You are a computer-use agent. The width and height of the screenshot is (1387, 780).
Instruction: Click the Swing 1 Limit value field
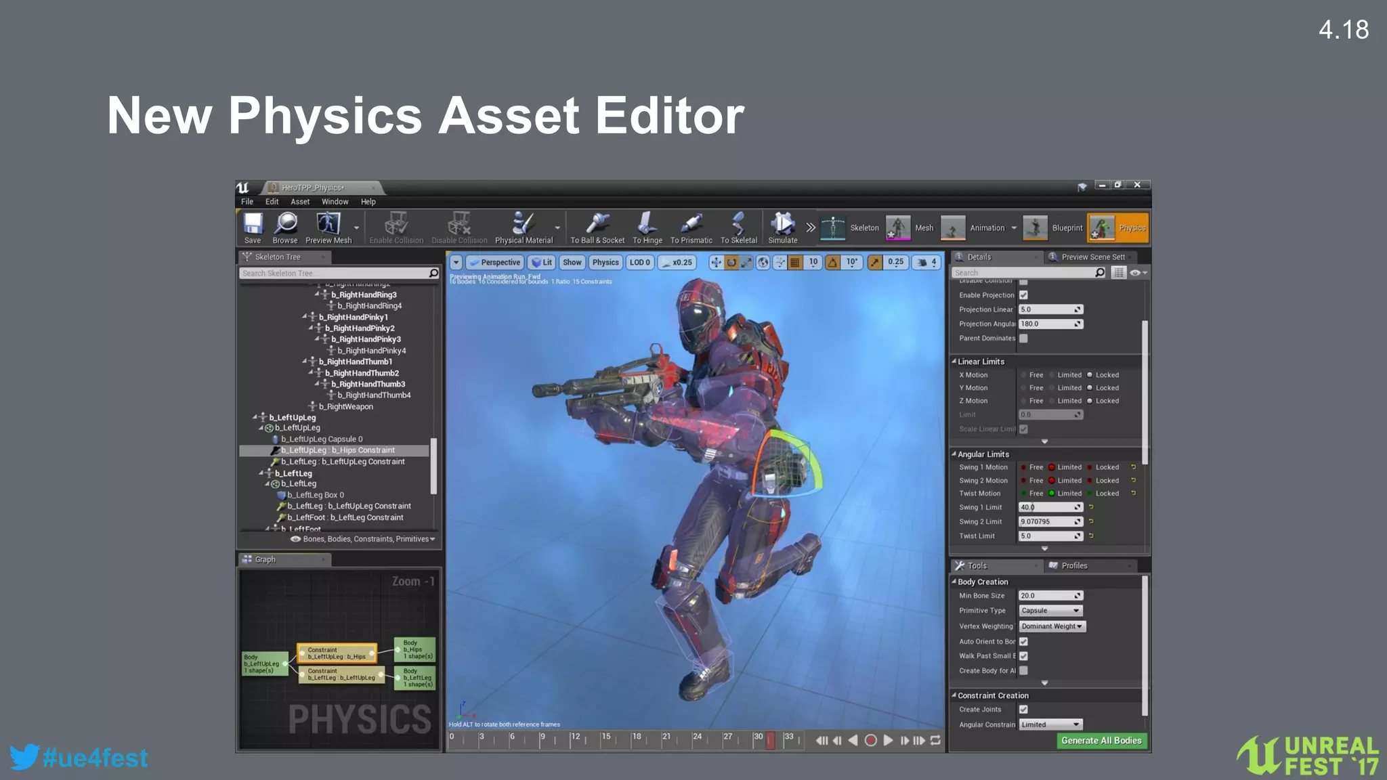tap(1050, 507)
